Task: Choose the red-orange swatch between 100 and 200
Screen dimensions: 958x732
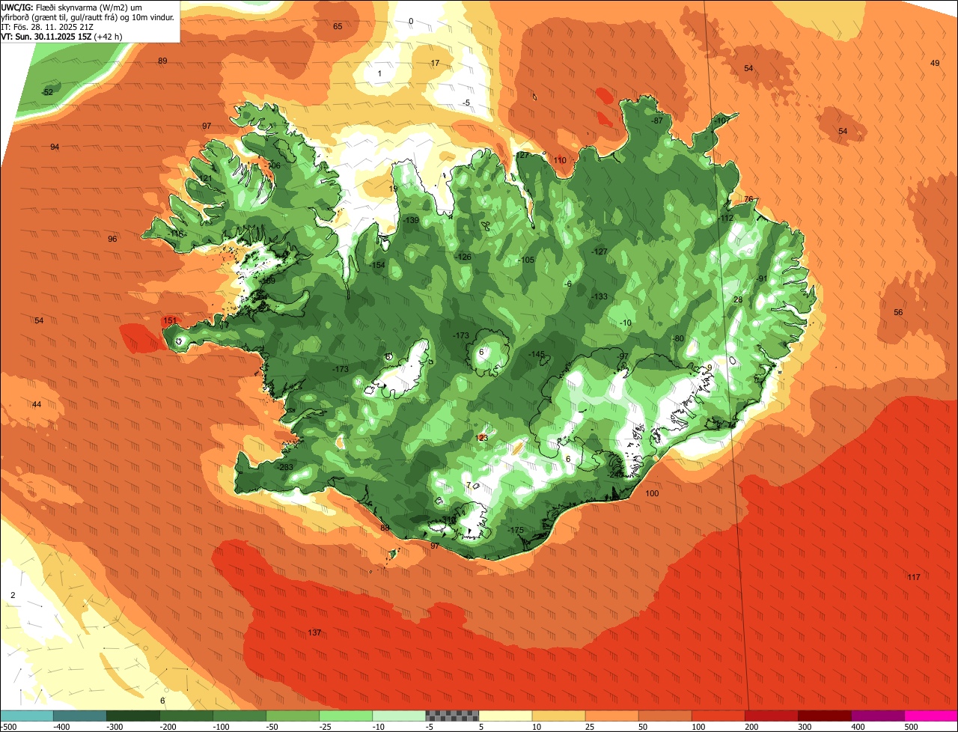Action: point(718,716)
